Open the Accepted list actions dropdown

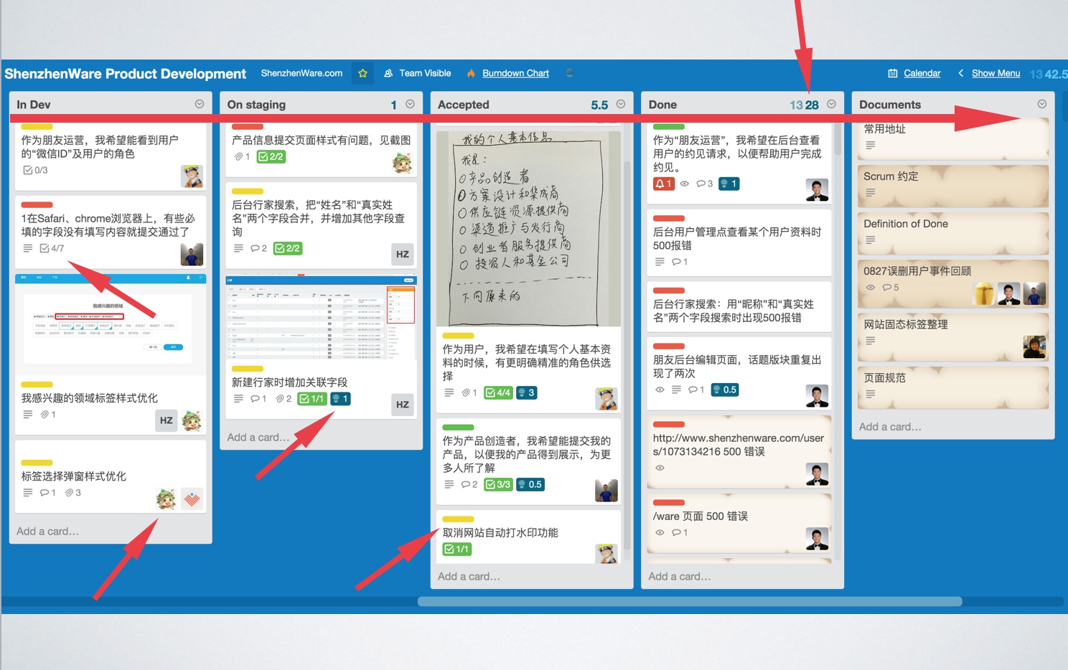pyautogui.click(x=621, y=104)
